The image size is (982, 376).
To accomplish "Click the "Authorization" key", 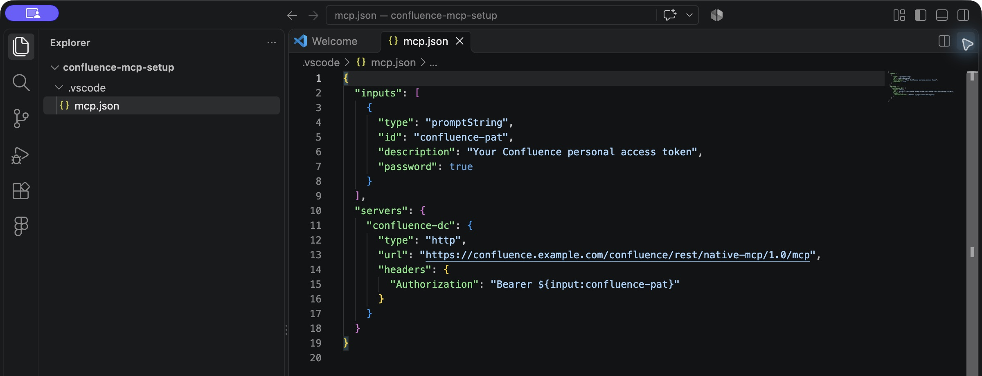I will click(434, 284).
